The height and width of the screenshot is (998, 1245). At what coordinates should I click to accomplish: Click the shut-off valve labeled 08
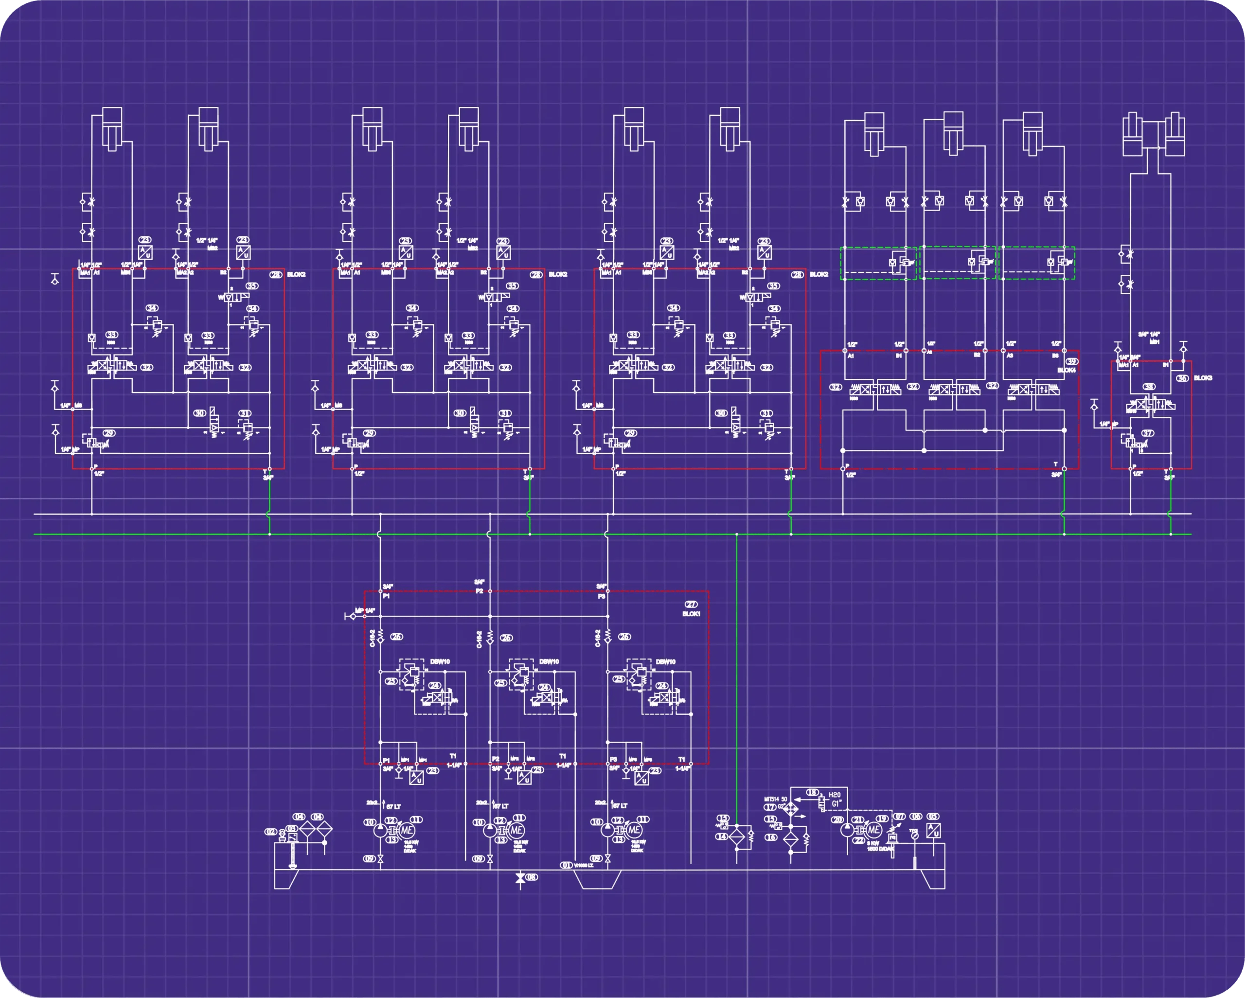[520, 878]
